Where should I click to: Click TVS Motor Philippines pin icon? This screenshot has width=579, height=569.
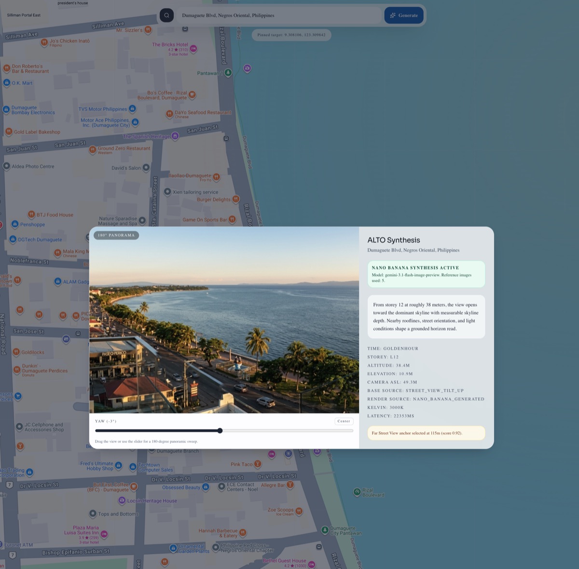(x=132, y=109)
